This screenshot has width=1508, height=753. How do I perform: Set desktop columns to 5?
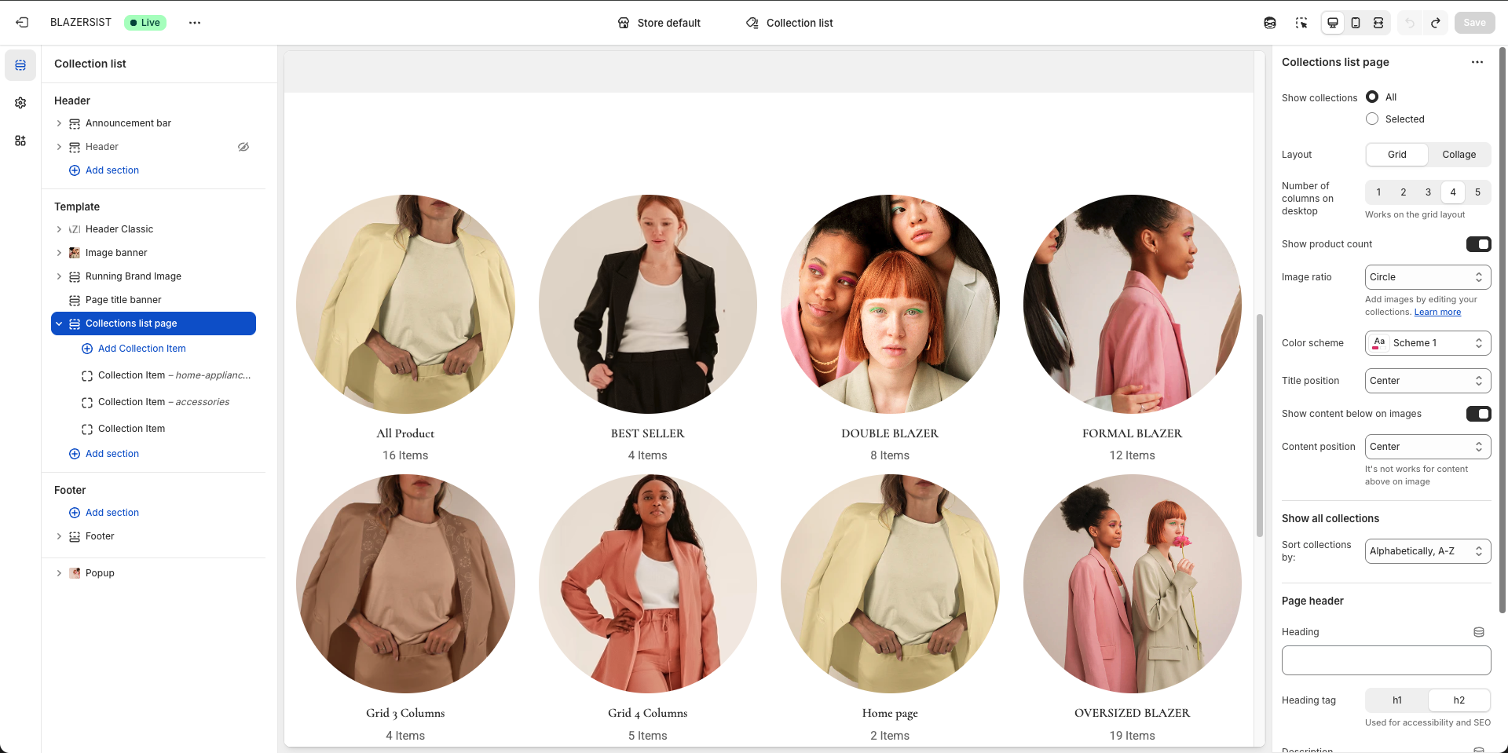coord(1477,192)
